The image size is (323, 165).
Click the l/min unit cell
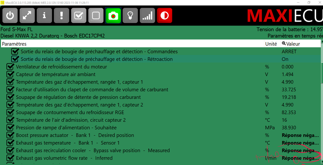pyautogui.click(x=270, y=158)
